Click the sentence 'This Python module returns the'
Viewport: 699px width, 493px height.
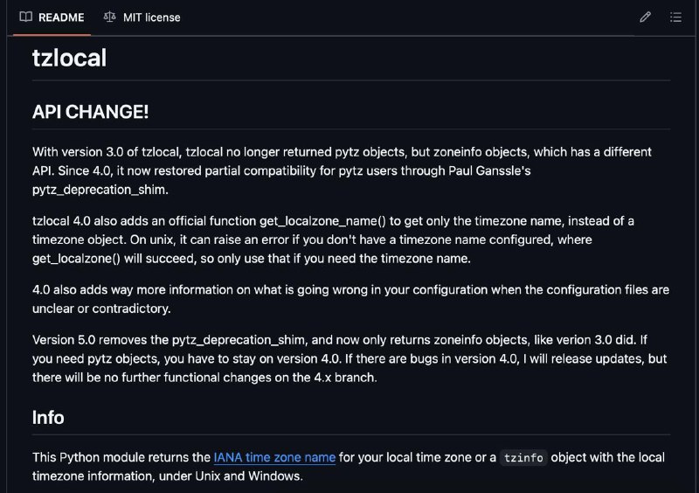(121, 457)
